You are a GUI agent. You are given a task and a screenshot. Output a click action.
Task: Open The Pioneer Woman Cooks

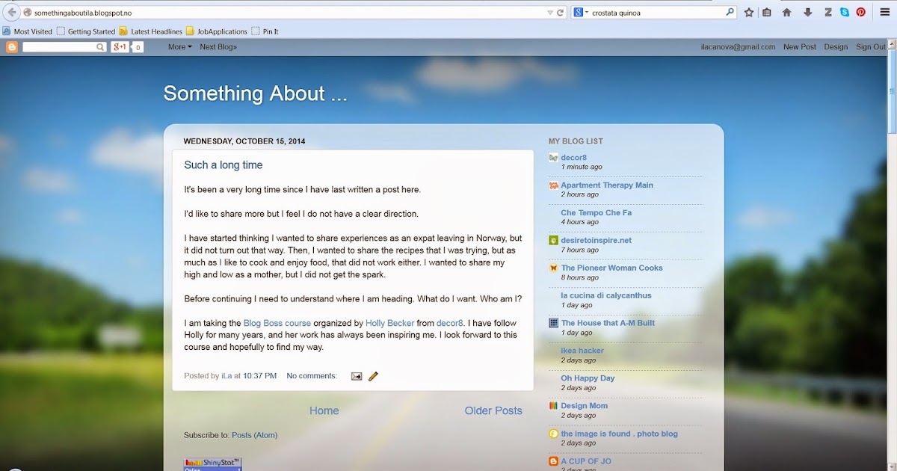612,268
